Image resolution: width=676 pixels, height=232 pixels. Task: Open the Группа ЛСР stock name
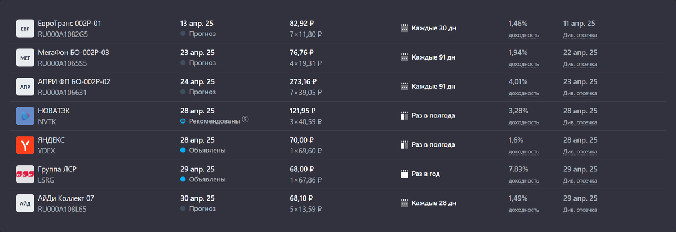point(61,169)
